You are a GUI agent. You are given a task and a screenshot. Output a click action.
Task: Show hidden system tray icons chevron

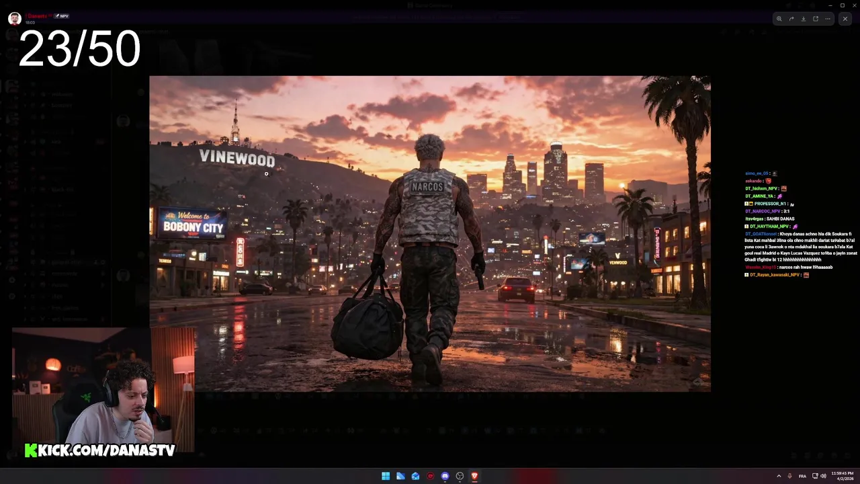tap(779, 476)
